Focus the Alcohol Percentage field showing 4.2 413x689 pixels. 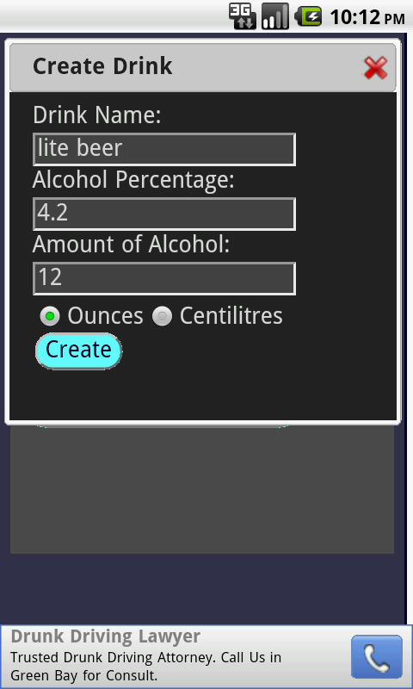(164, 214)
